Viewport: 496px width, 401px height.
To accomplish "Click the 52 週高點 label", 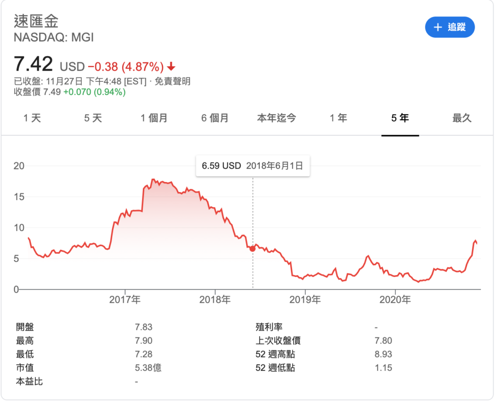I will tap(275, 354).
